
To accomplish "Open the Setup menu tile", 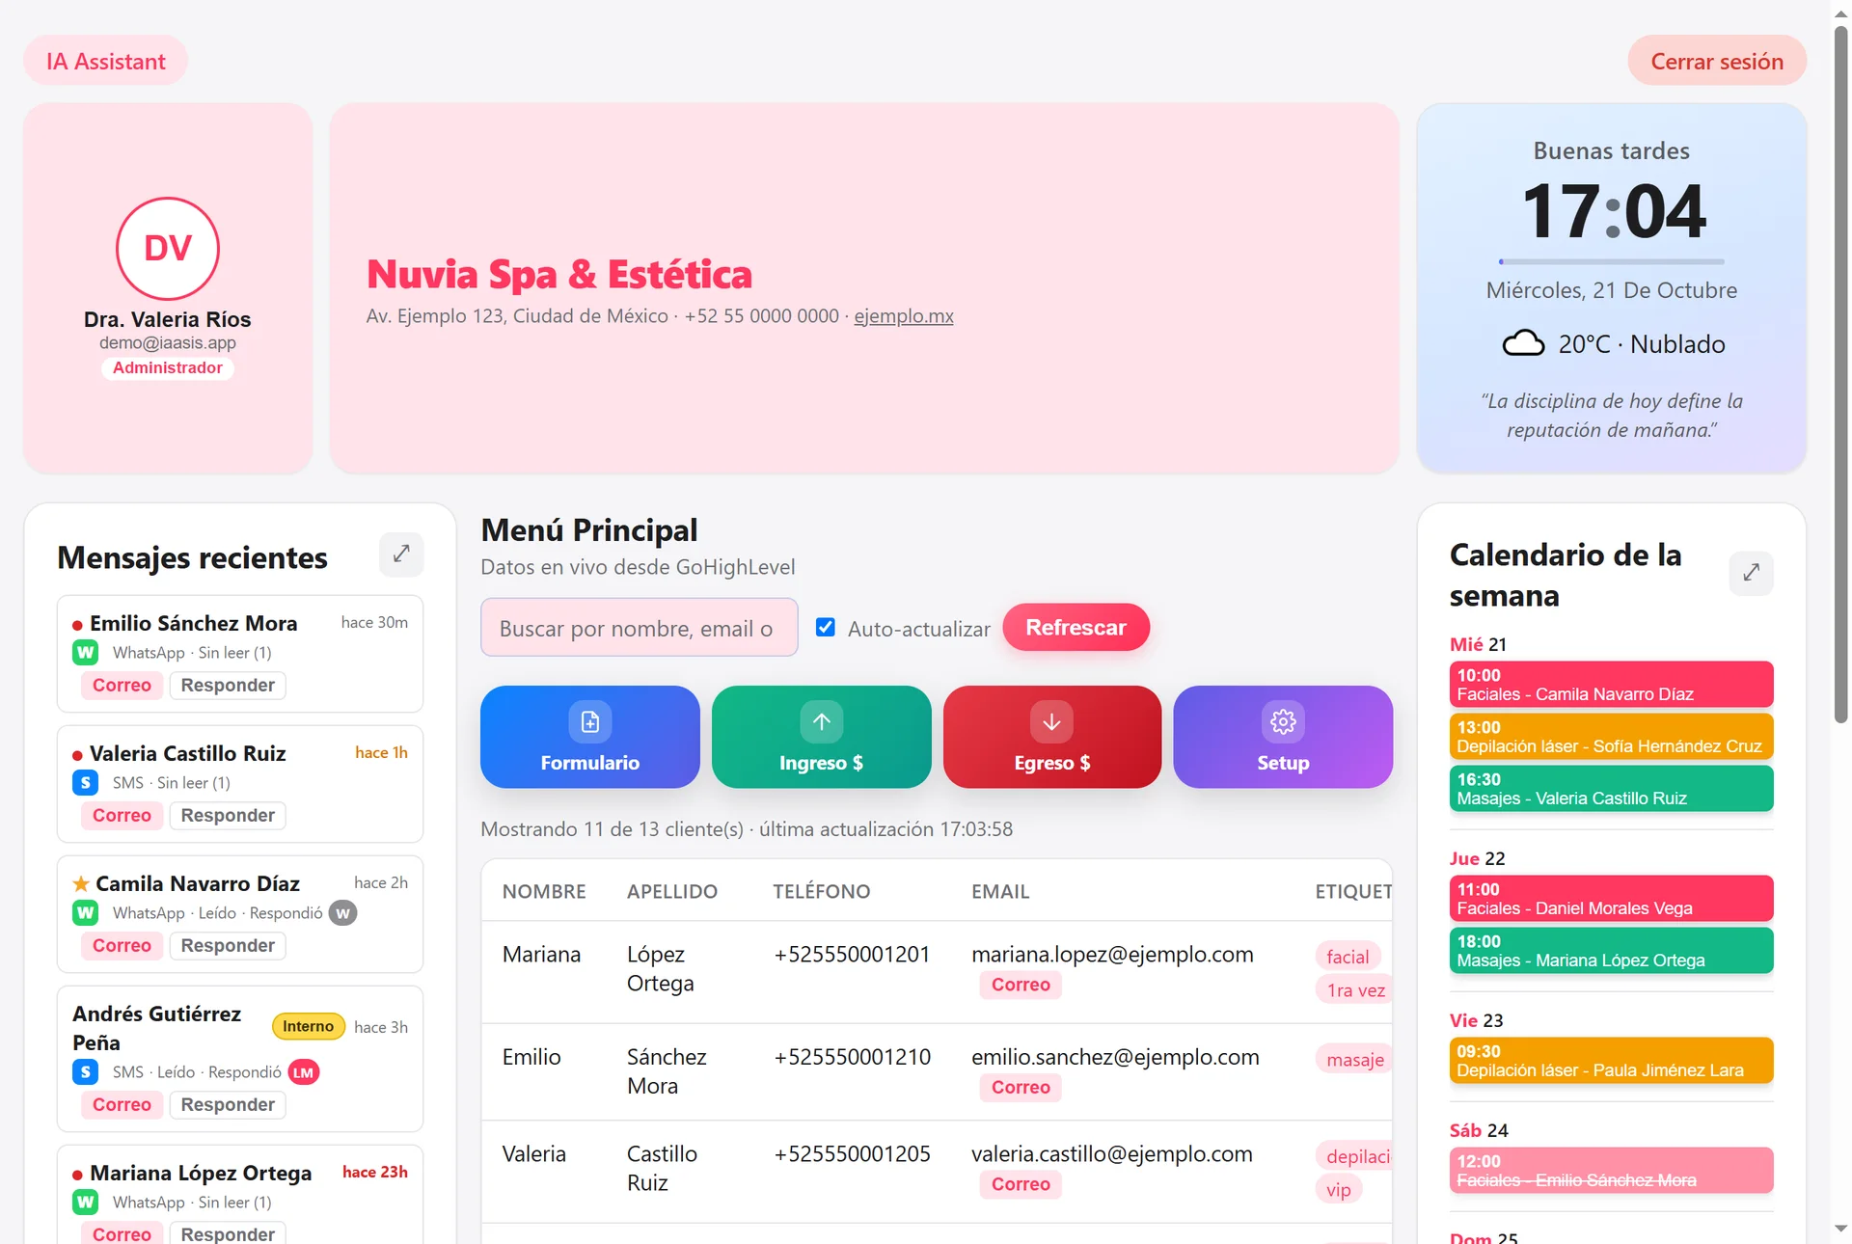I will 1283,737.
